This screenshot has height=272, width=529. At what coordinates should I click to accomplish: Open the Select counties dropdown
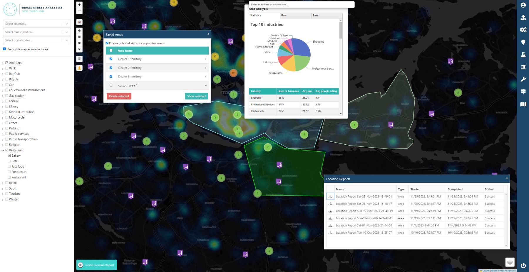[x=37, y=24]
